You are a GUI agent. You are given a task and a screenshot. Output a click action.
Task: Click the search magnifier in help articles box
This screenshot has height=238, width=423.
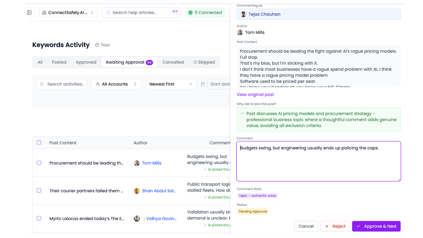108,13
